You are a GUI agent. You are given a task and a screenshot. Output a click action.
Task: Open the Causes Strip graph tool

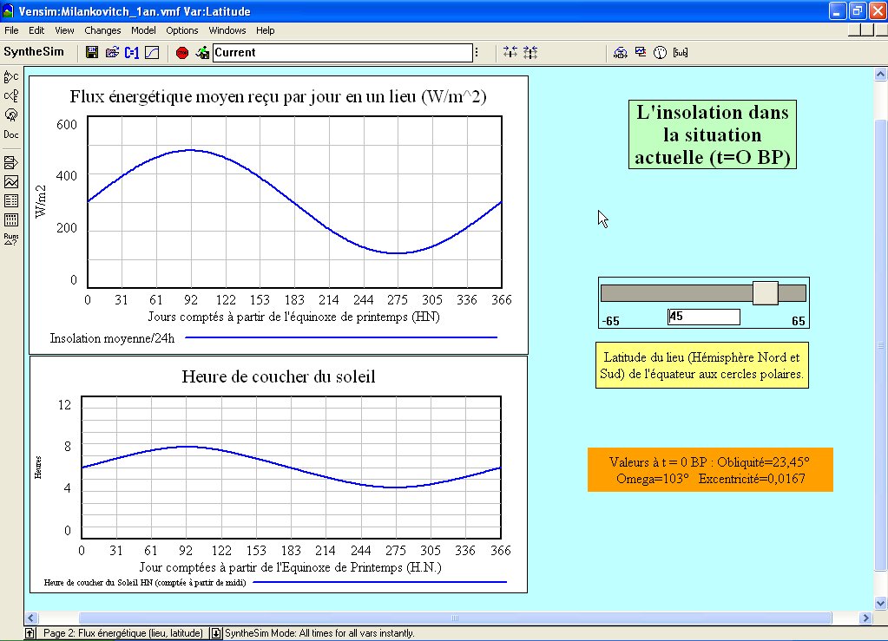click(11, 162)
